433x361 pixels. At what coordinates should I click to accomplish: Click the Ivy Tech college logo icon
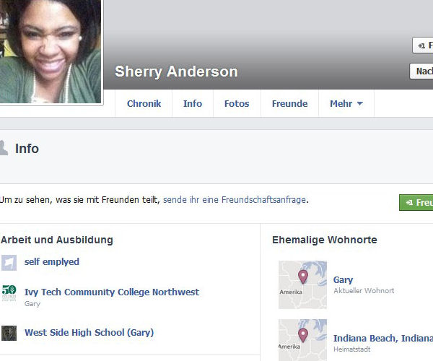9,293
